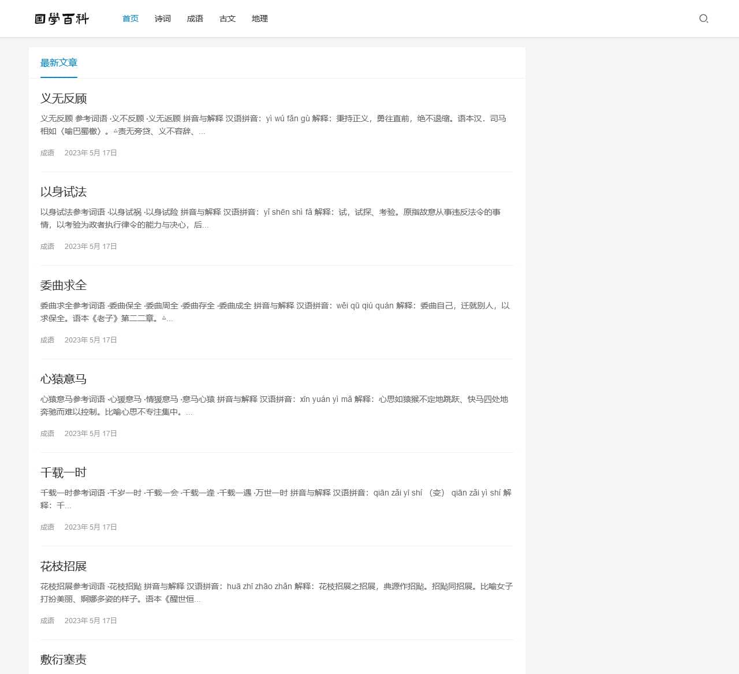Viewport: 739px width, 674px height.
Task: Open the 诗词 navigation item
Action: point(162,18)
